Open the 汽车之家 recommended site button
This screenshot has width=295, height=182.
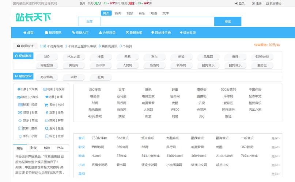pyautogui.click(x=73, y=57)
